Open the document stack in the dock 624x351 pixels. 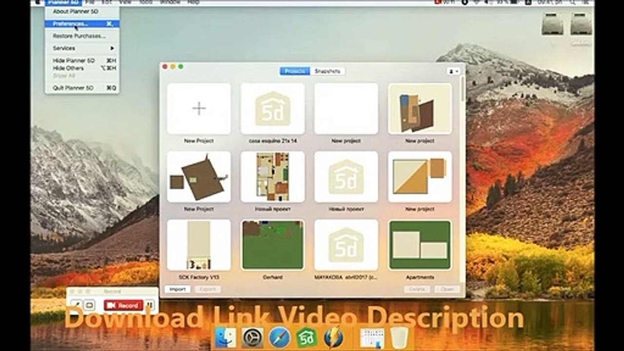pos(372,337)
